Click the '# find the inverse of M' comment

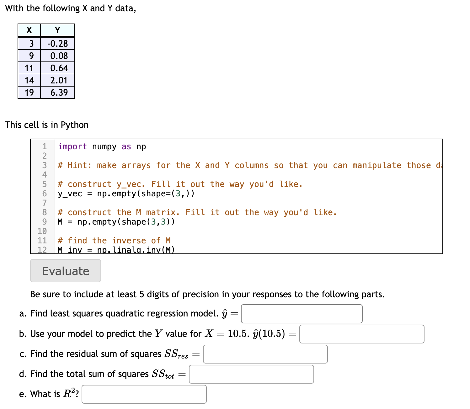[x=114, y=241]
